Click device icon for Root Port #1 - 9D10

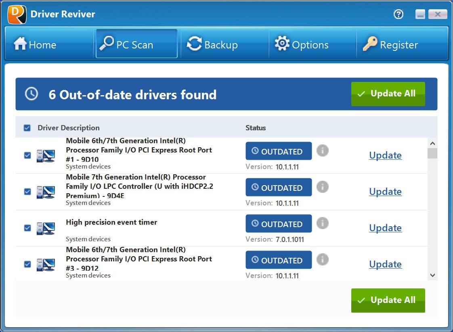point(46,156)
